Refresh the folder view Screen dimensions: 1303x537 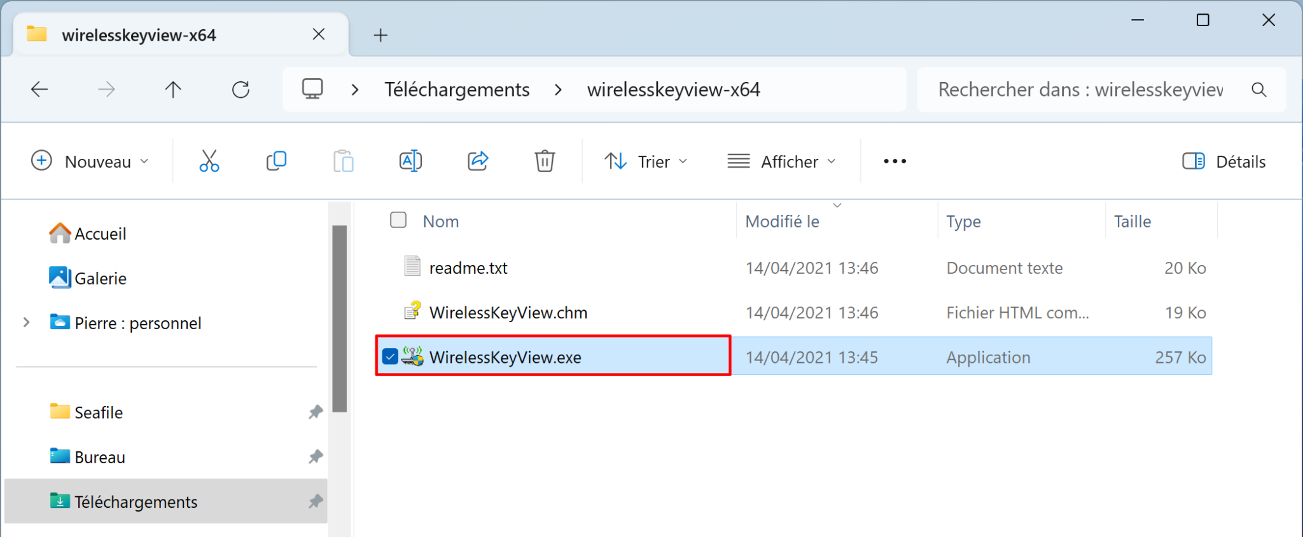(240, 89)
